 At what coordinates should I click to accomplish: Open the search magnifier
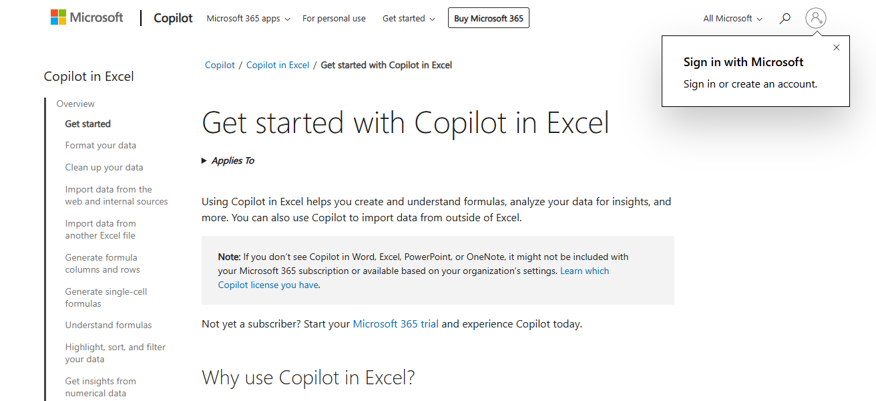pos(785,18)
